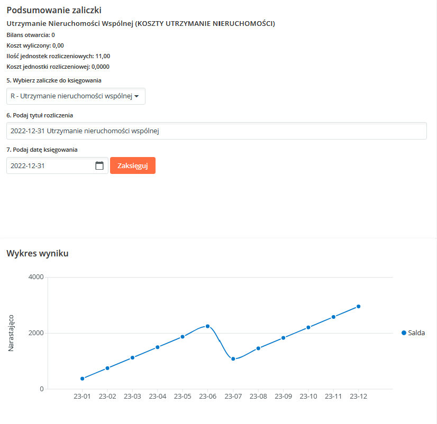Click the Narastająco vertical axis label
The width and height of the screenshot is (437, 424).
11,333
